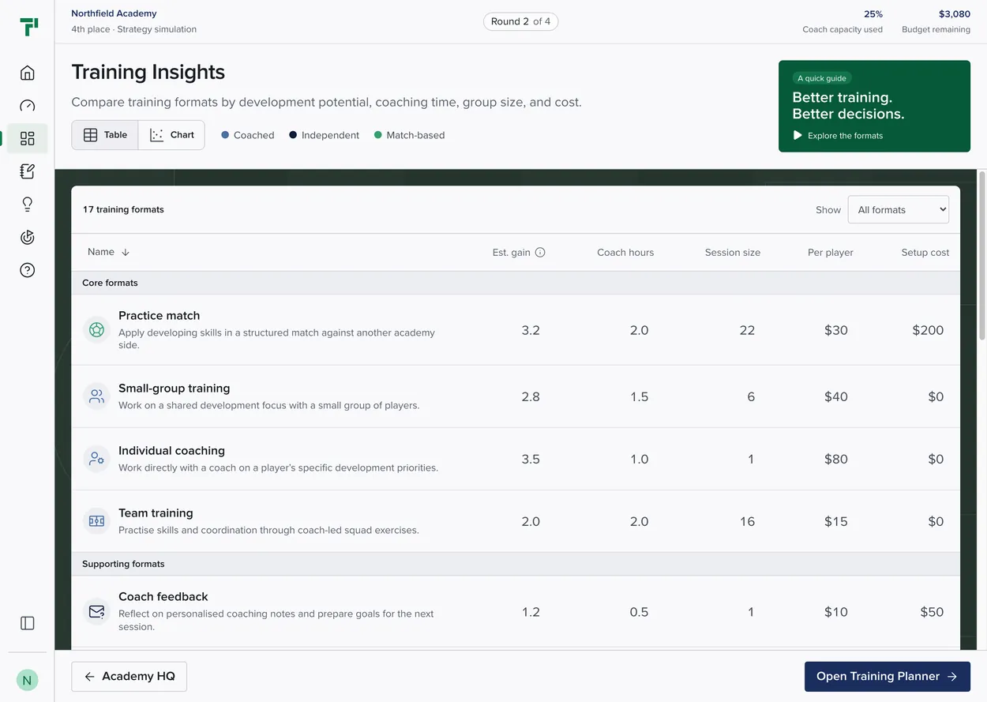This screenshot has width=987, height=702.
Task: Sort by the Name arrow icon
Action: (125, 253)
